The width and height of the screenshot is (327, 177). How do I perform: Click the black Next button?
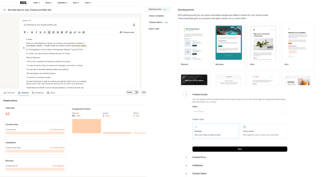(240, 149)
